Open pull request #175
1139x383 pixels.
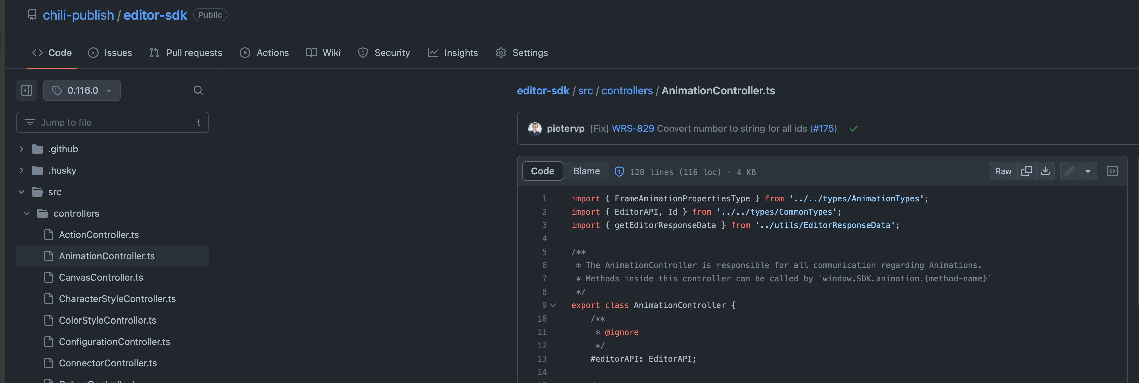823,128
